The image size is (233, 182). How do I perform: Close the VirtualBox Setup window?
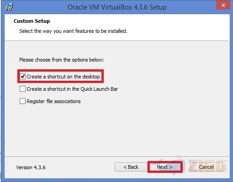click(223, 5)
